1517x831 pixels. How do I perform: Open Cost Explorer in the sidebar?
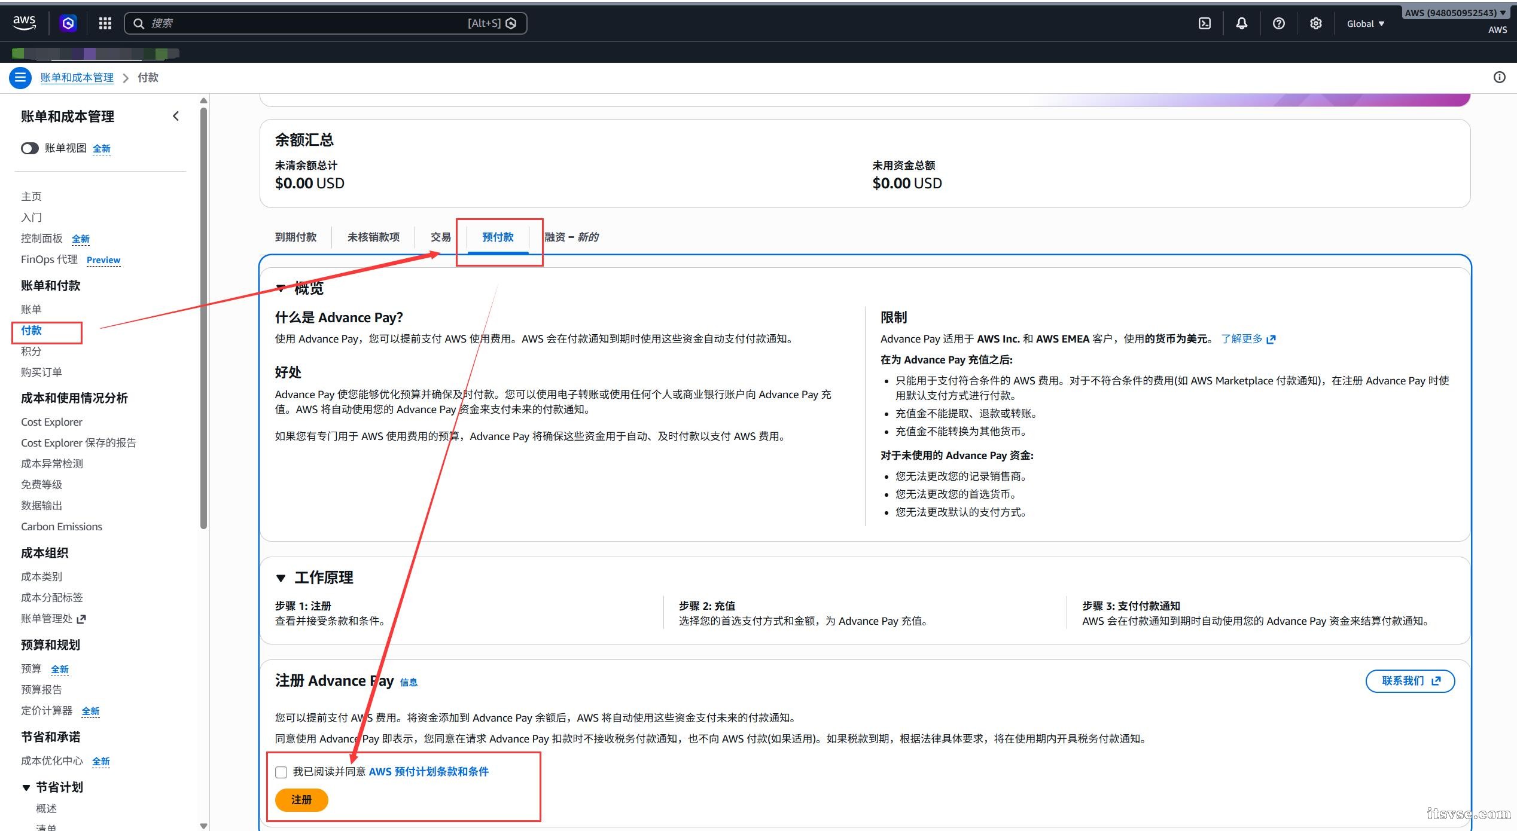[x=52, y=422]
